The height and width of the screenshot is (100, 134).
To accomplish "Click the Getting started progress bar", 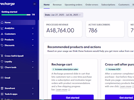I will coord(16,15).
